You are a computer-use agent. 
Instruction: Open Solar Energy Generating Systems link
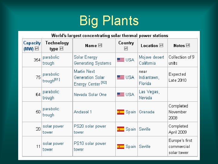[x=92, y=60]
